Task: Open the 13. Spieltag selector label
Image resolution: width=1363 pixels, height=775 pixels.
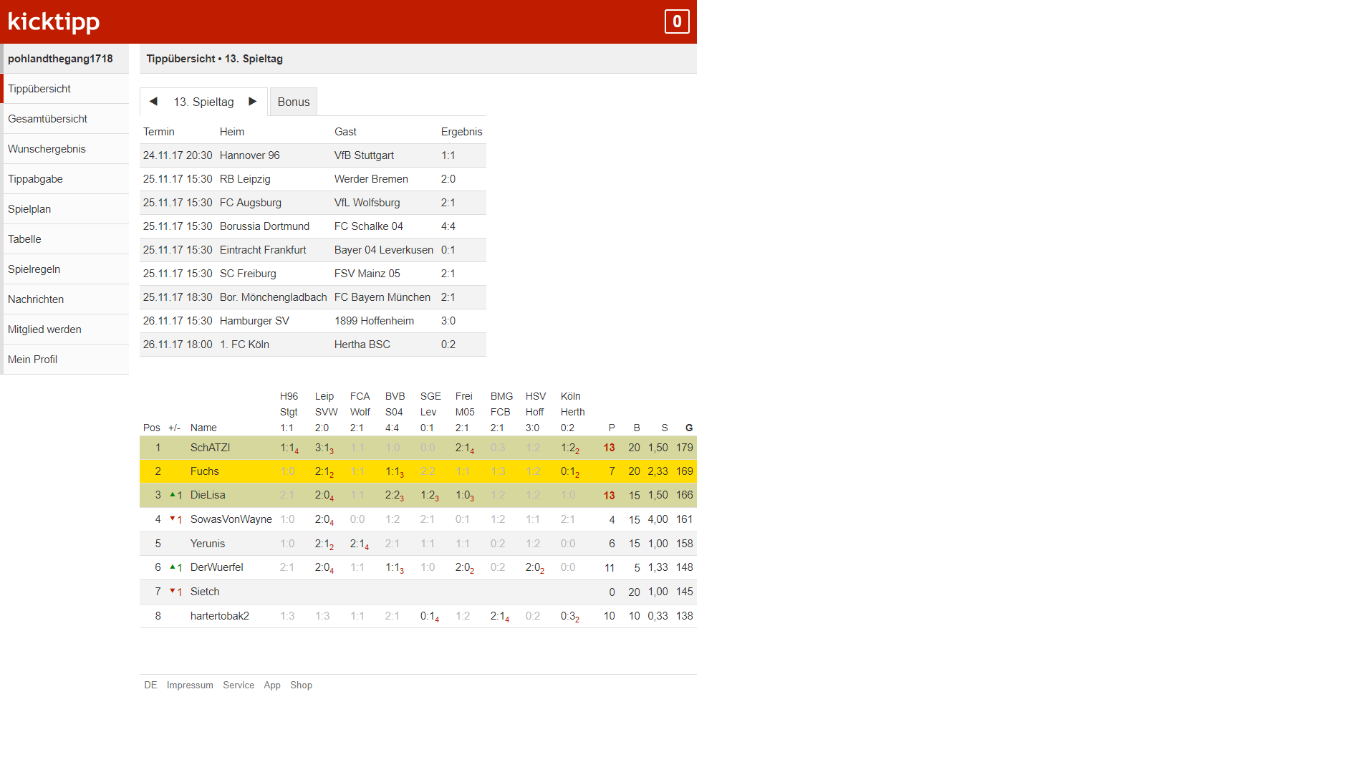Action: [x=203, y=102]
